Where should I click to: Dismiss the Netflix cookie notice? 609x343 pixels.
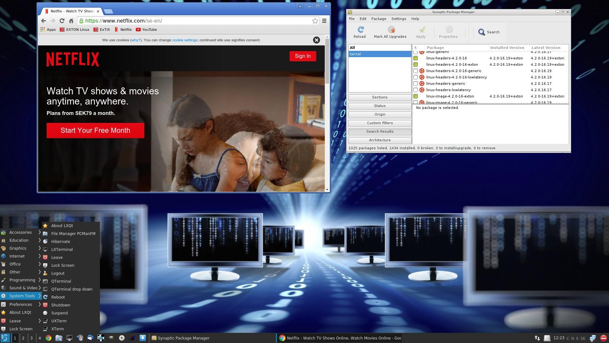(x=316, y=40)
